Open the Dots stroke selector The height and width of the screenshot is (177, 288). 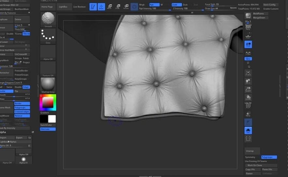(x=48, y=36)
